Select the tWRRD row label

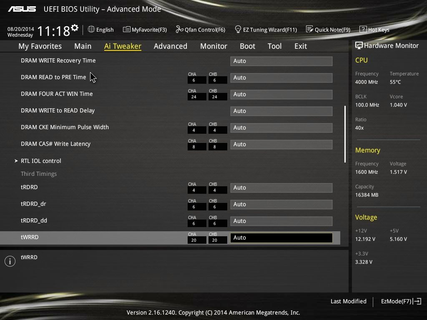click(30, 237)
